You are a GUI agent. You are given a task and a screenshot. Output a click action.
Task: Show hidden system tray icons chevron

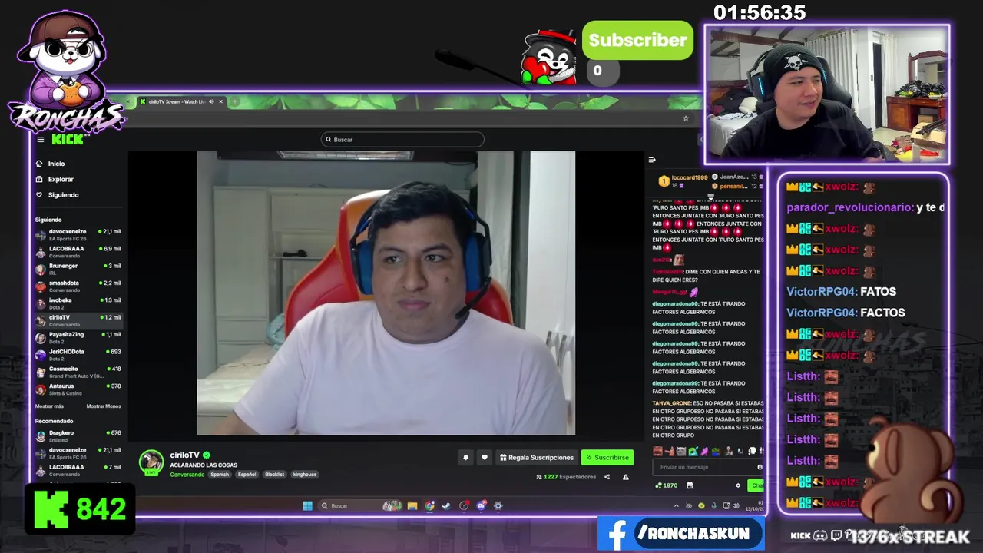point(677,505)
